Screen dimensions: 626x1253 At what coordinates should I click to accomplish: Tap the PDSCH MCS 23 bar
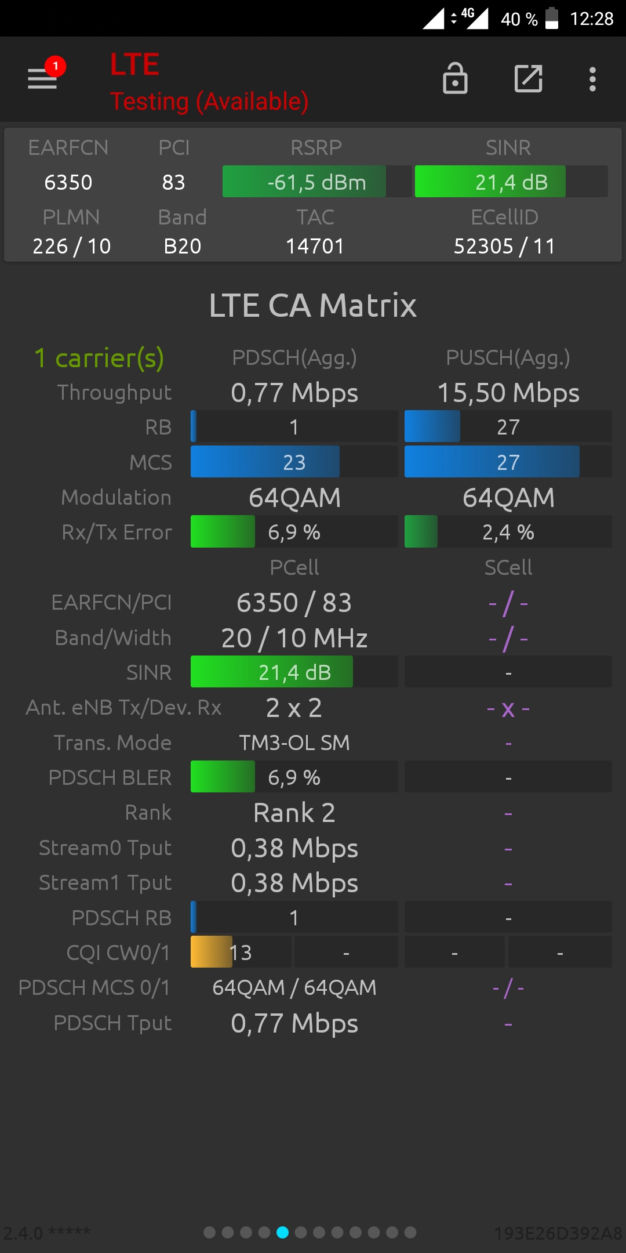[x=294, y=462]
